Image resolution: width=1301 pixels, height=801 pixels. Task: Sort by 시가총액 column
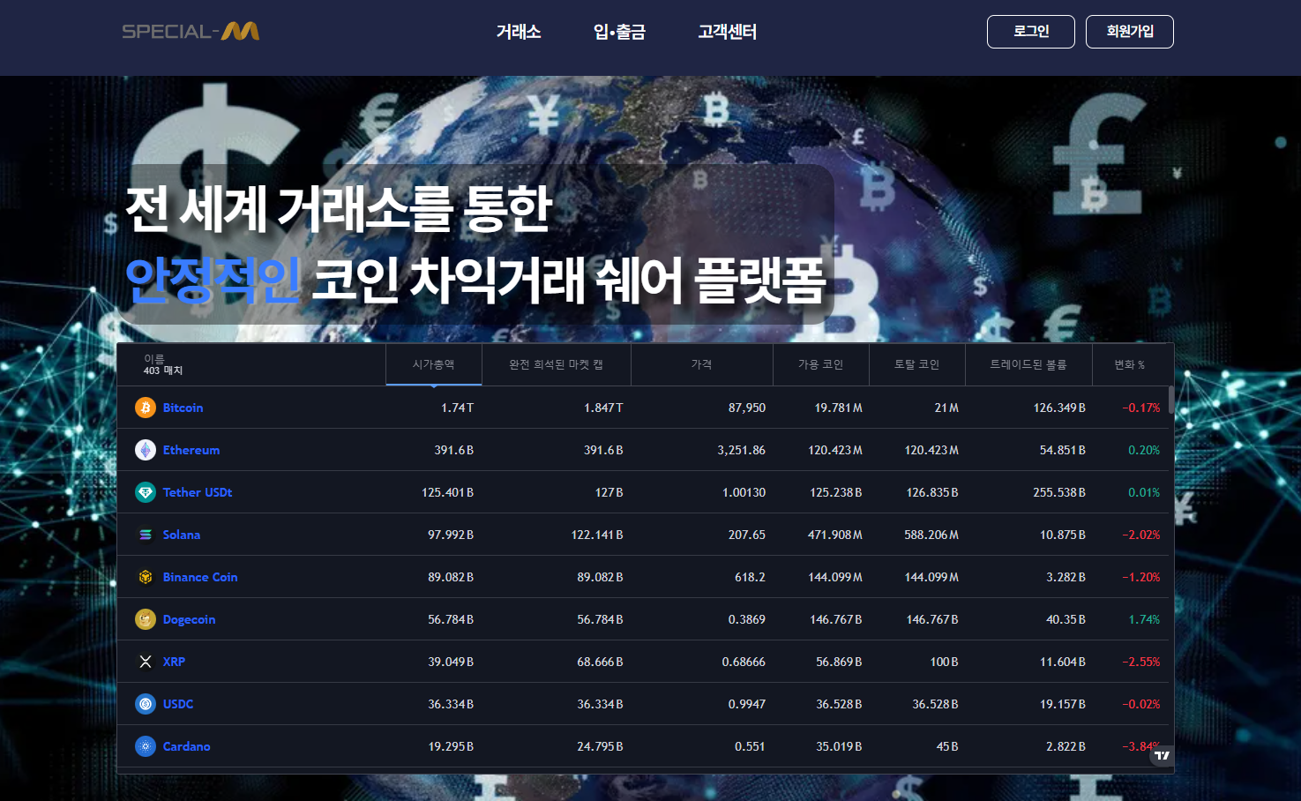coord(434,364)
